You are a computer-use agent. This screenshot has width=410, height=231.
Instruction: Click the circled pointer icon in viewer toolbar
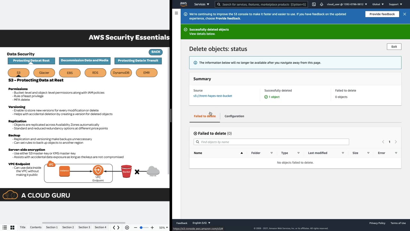[127, 227]
